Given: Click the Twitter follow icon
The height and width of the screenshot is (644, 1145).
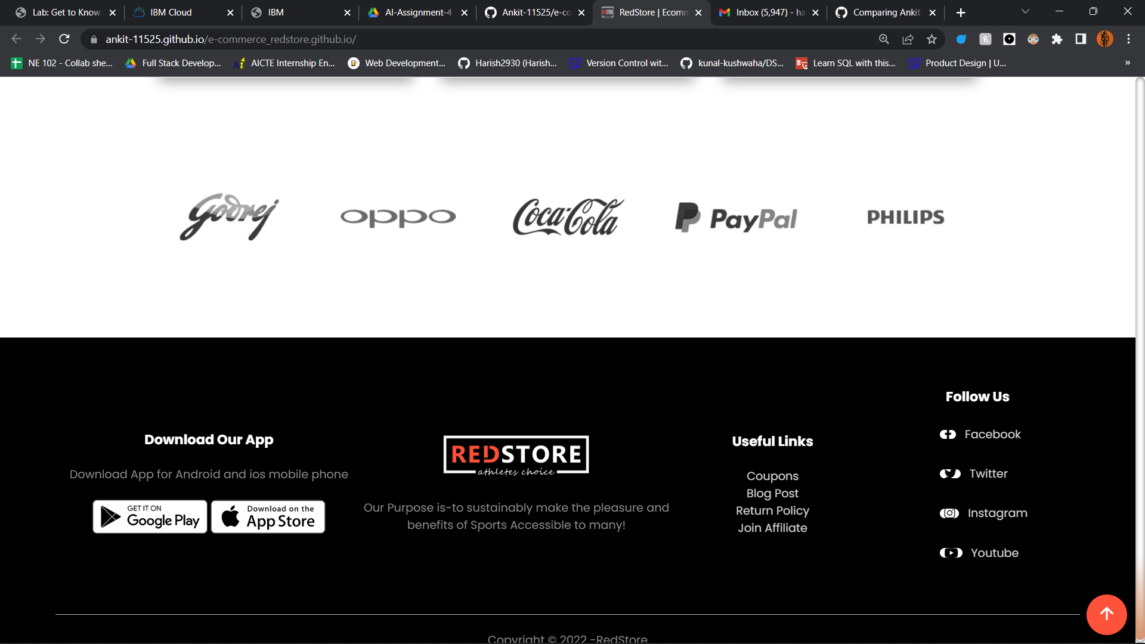Looking at the screenshot, I should tap(950, 474).
